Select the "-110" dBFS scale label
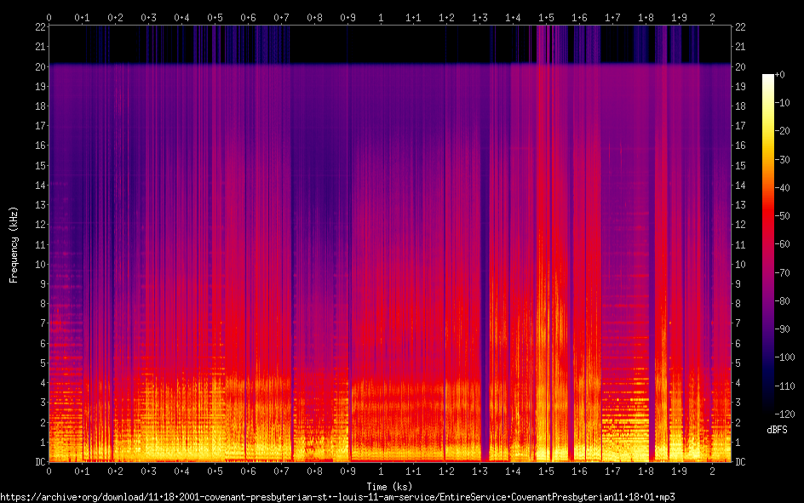 coord(784,386)
